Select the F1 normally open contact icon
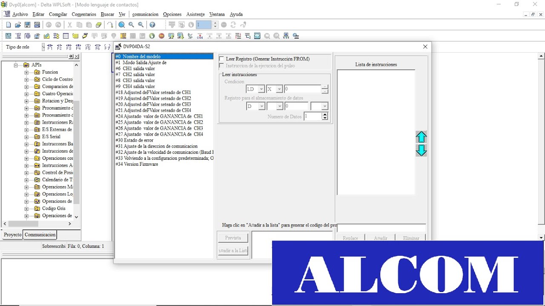 pyautogui.click(x=50, y=47)
